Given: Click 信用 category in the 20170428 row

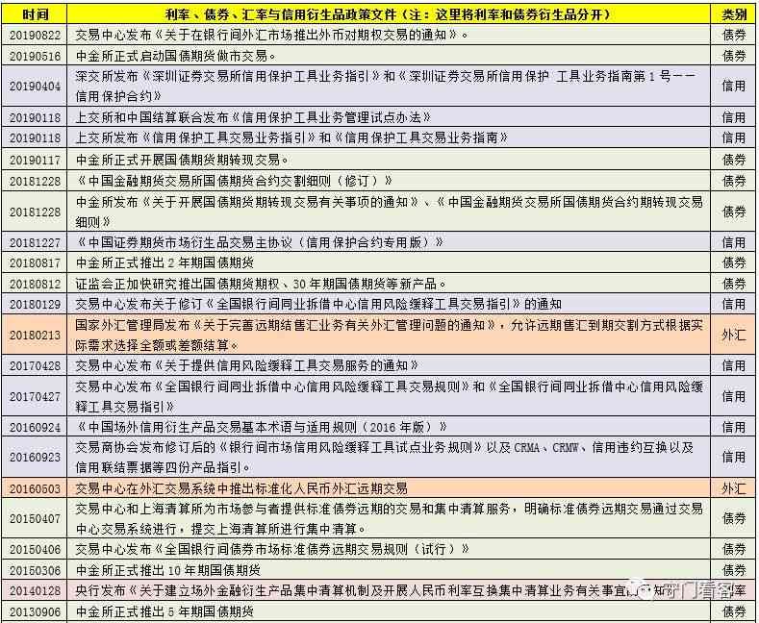Looking at the screenshot, I should [734, 365].
